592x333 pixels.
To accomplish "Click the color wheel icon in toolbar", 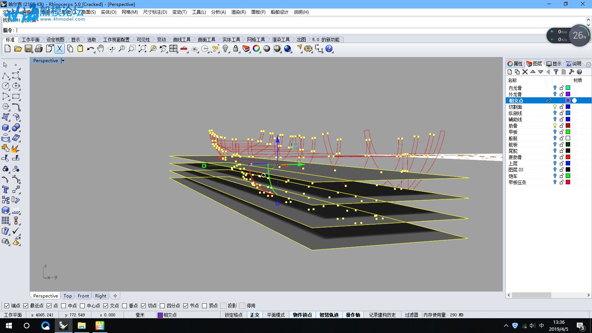I will coord(256,48).
